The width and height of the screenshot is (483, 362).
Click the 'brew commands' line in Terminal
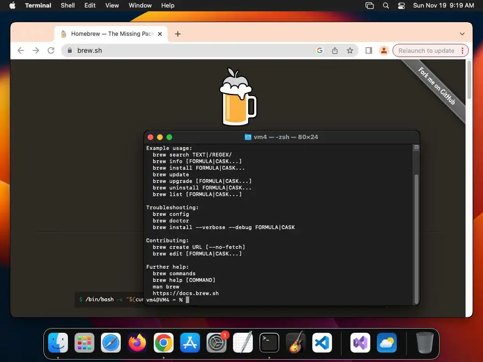point(174,273)
